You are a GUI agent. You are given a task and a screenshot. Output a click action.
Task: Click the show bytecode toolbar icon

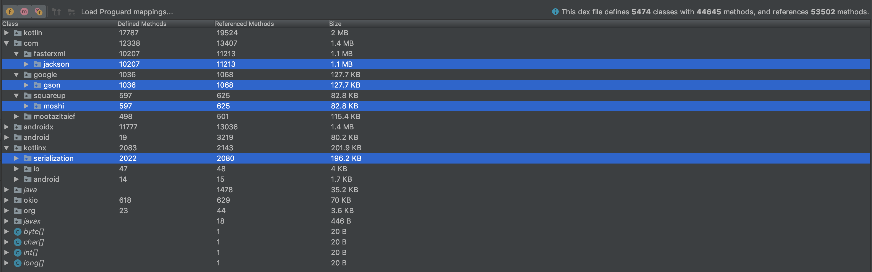(x=57, y=12)
